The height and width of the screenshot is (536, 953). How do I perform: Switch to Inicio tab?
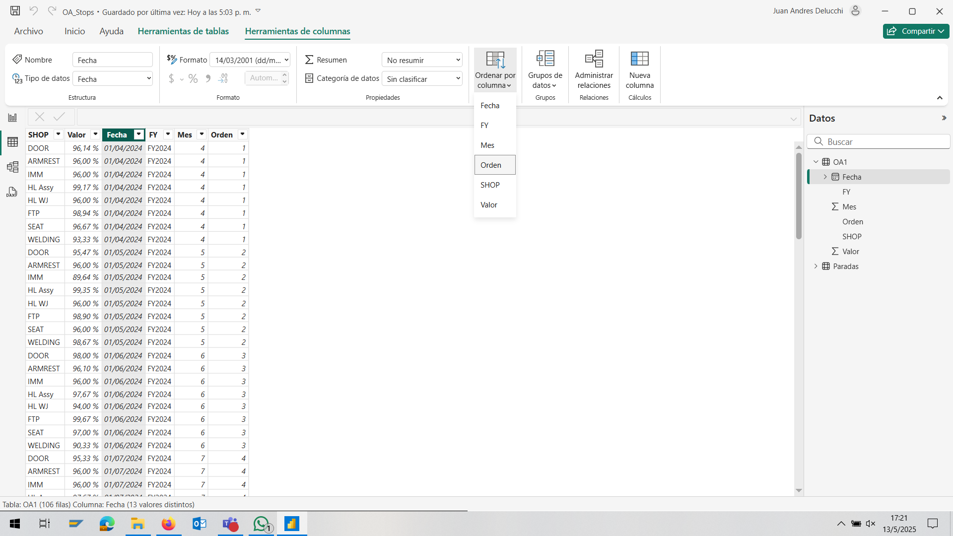[74, 31]
